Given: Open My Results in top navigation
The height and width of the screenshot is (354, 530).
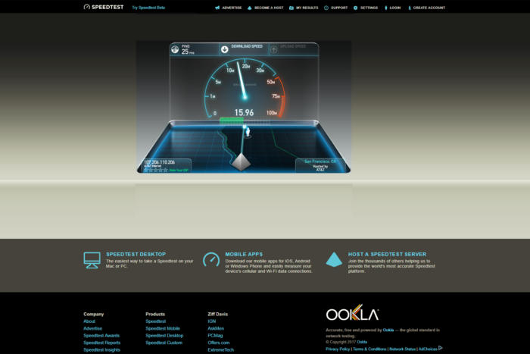Looking at the screenshot, I should (304, 8).
